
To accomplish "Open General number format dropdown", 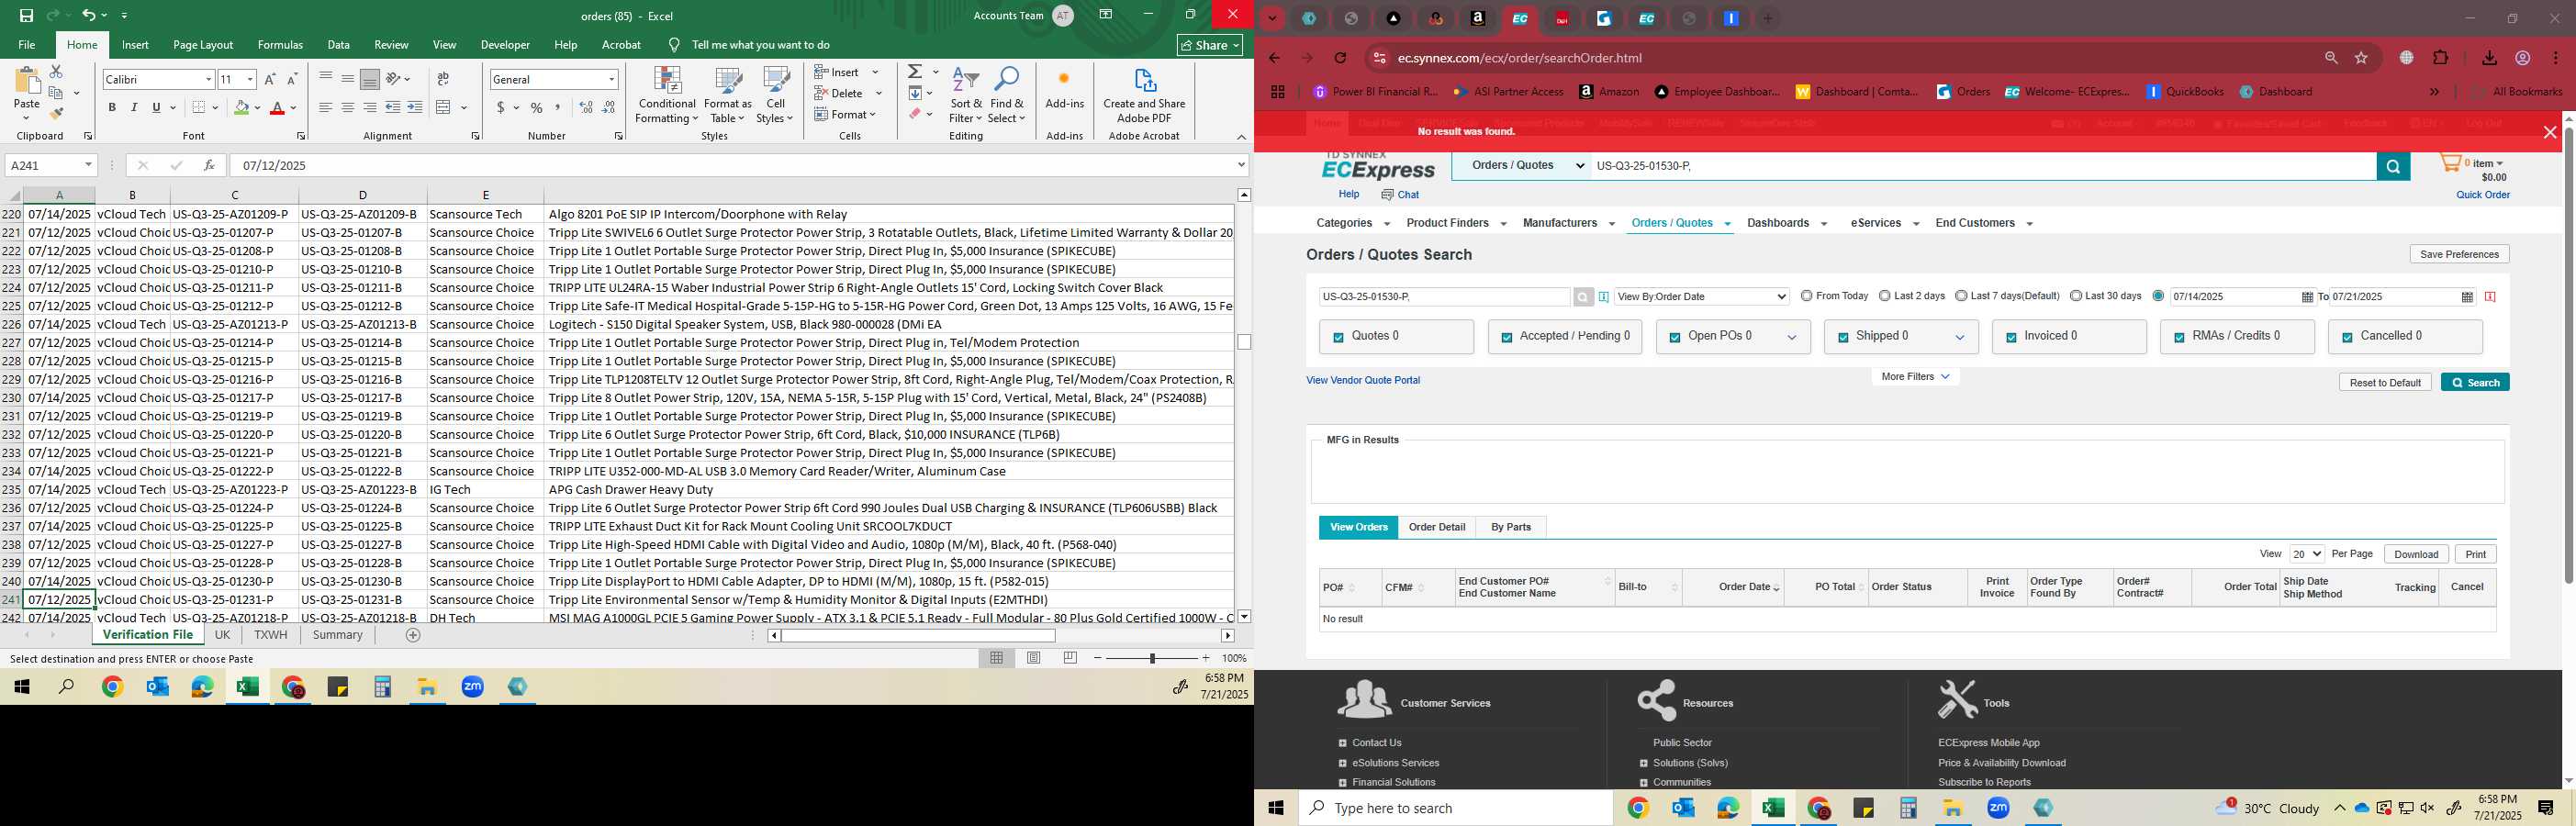I will (x=611, y=79).
